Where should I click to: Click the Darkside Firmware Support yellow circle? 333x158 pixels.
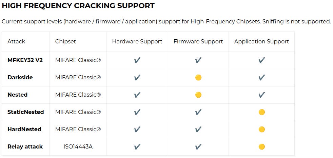pyautogui.click(x=198, y=78)
